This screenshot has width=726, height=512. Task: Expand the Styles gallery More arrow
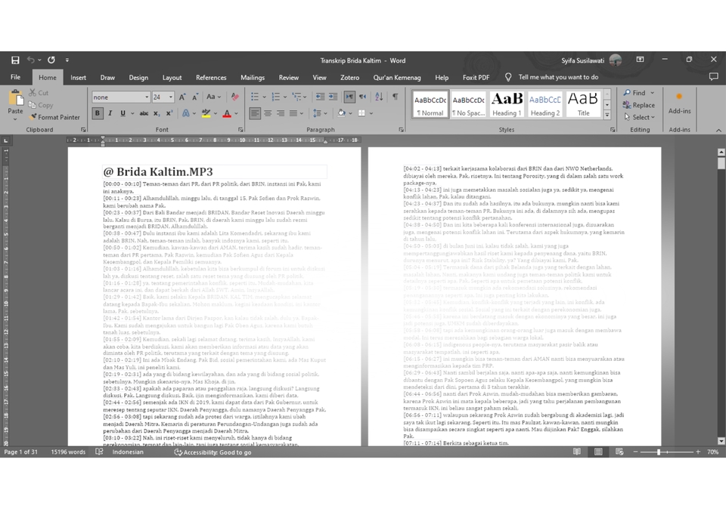point(607,114)
